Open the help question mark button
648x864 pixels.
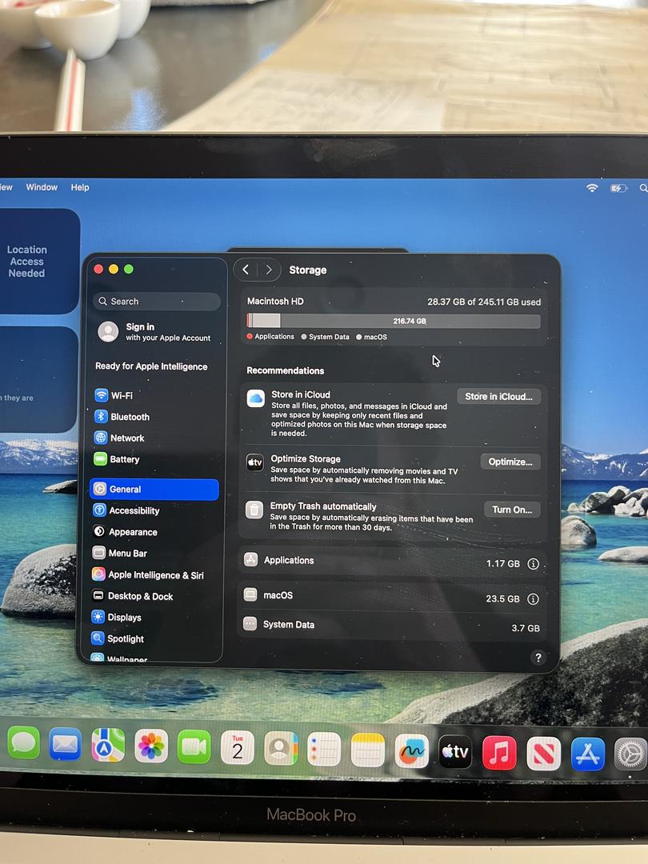[538, 658]
